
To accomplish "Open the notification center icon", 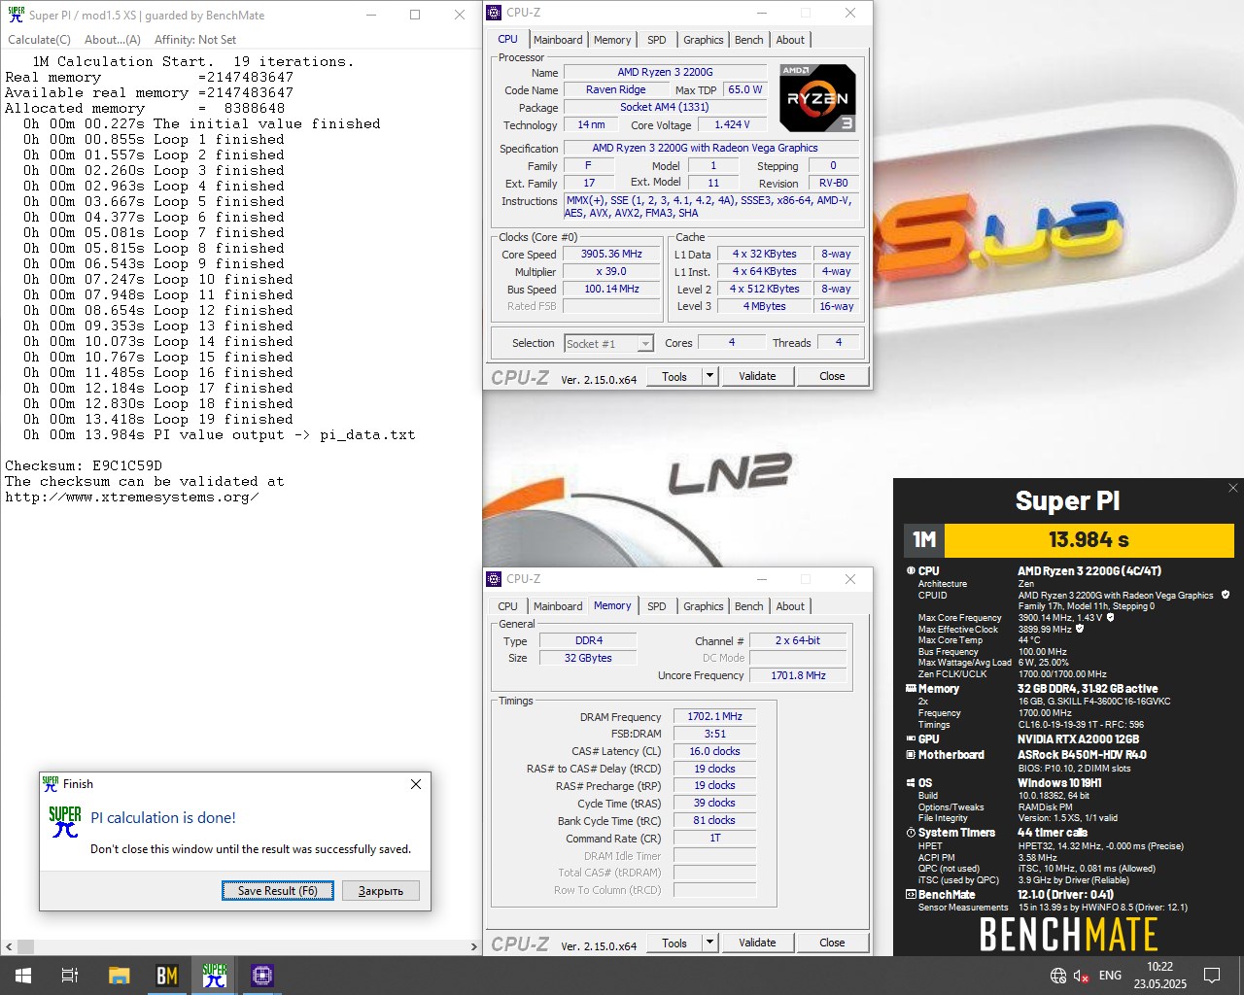I will coord(1212,976).
